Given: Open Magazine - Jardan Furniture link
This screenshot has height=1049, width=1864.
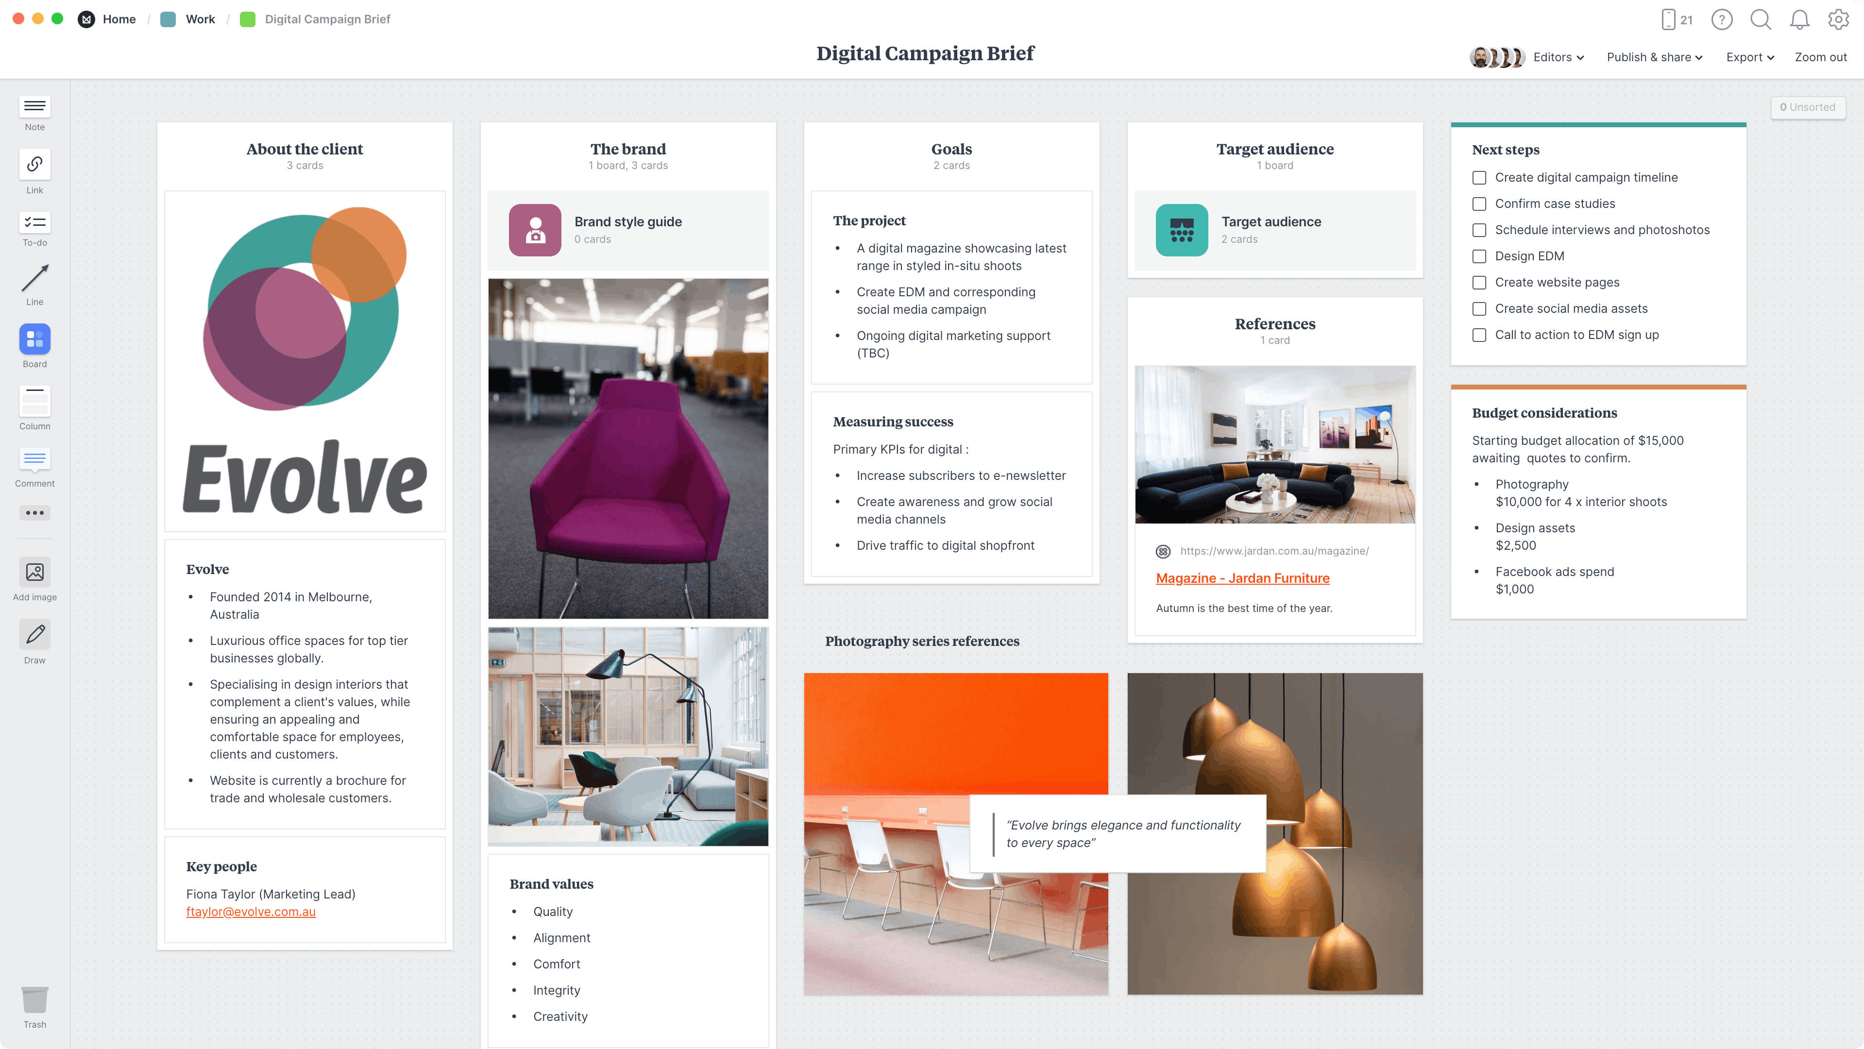Looking at the screenshot, I should [x=1242, y=577].
